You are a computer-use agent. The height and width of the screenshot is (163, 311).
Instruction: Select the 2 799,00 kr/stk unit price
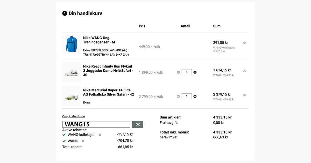point(151,97)
